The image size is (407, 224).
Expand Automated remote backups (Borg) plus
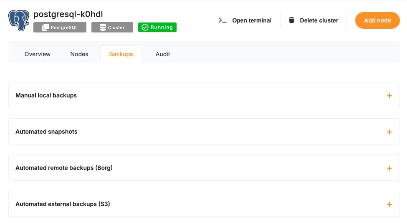point(389,168)
